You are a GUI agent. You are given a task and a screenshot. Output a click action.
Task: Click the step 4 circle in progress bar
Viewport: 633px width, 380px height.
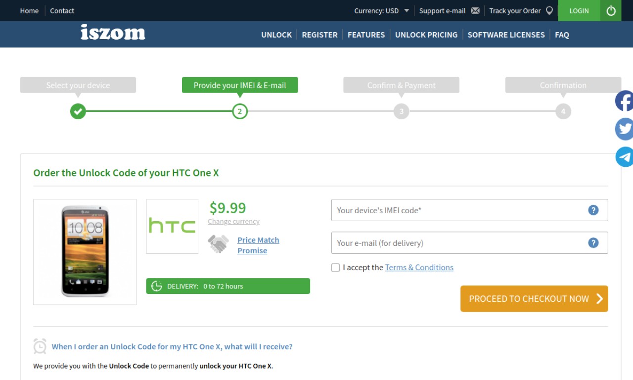coord(563,111)
